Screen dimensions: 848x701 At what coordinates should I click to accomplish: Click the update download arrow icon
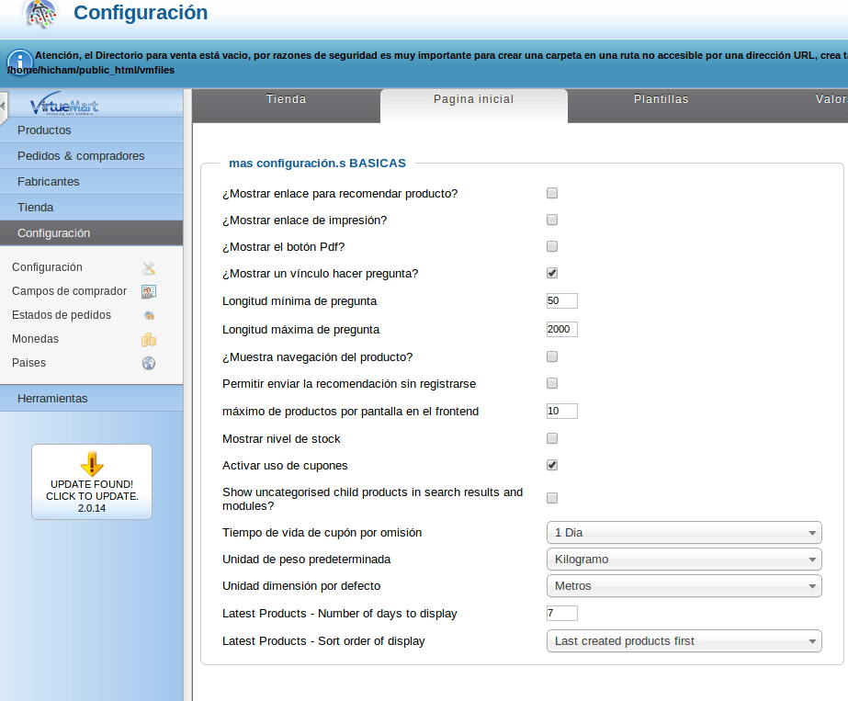(x=92, y=464)
